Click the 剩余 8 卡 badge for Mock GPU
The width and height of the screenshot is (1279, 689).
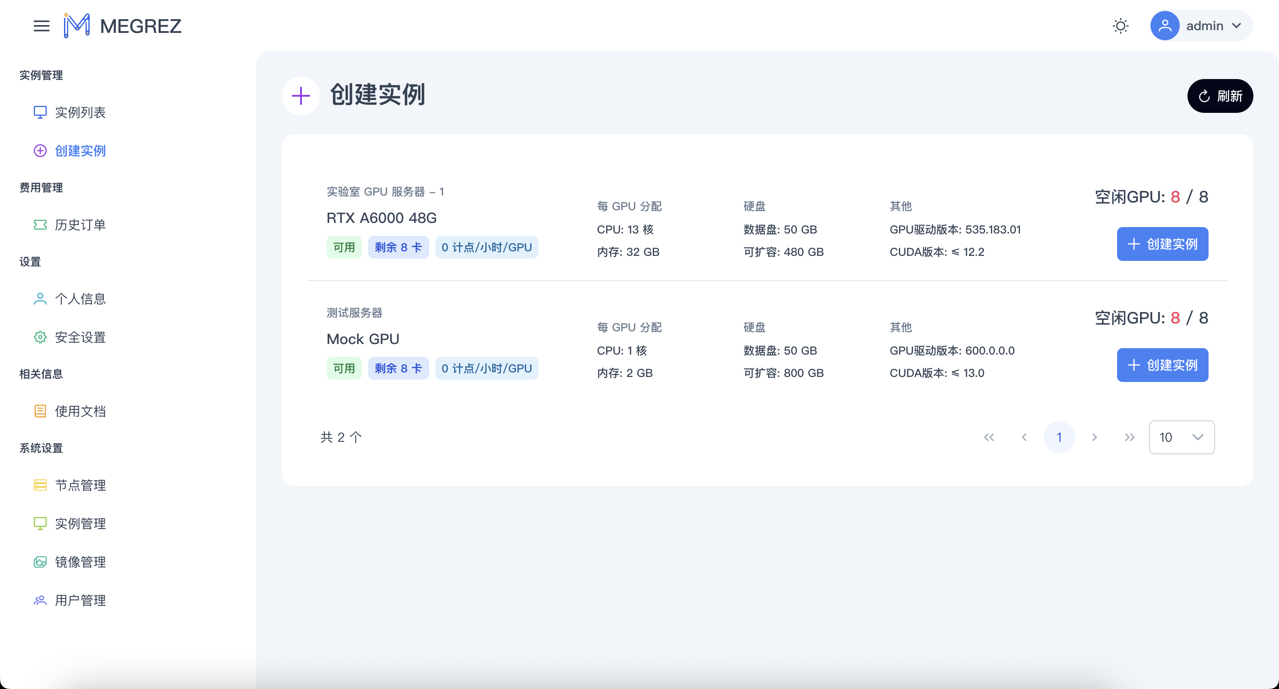[x=399, y=368]
